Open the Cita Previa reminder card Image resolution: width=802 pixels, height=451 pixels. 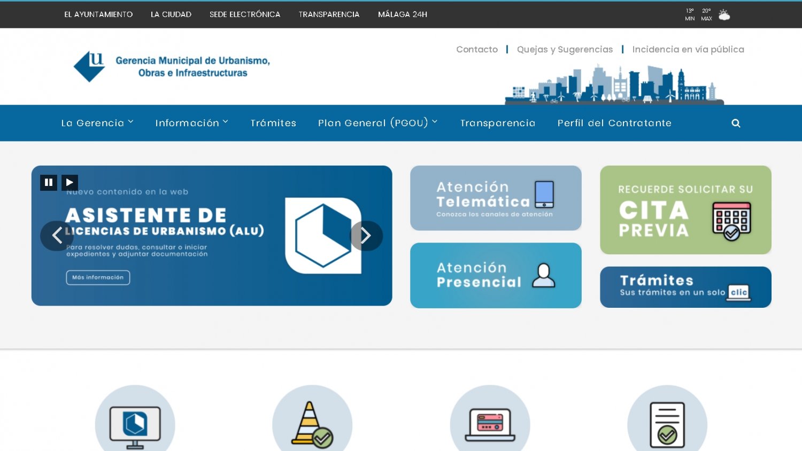coord(685,210)
